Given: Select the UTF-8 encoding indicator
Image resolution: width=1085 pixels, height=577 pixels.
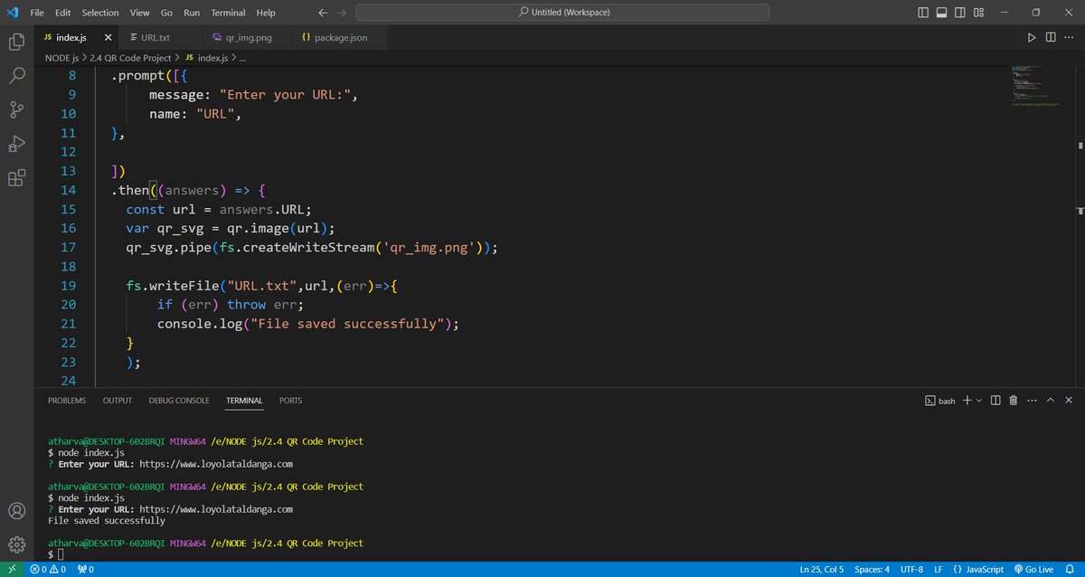Looking at the screenshot, I should point(910,569).
